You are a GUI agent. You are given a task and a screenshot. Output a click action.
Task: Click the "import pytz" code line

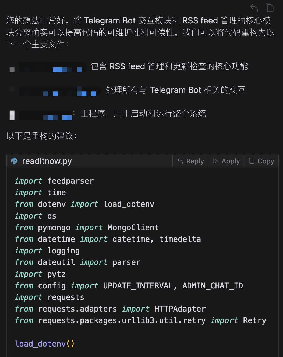[x=40, y=274]
